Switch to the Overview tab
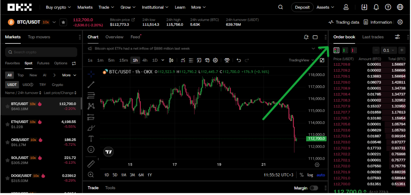Image resolution: width=411 pixels, height=195 pixels. point(114,37)
